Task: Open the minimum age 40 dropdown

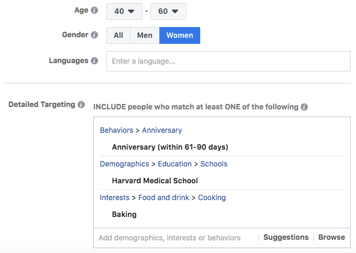Action: [124, 11]
